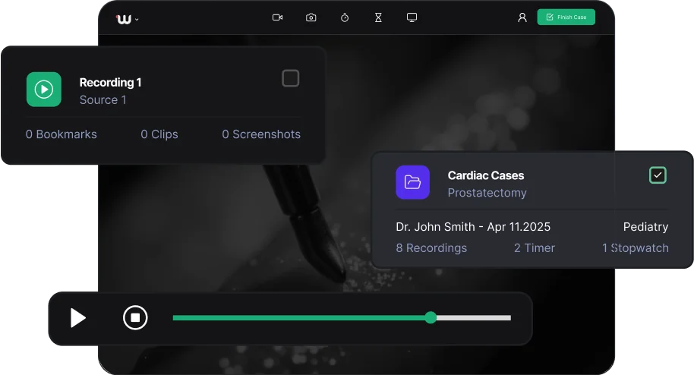The width and height of the screenshot is (694, 375).
Task: Uncheck the Cardiac Cases checkbox
Action: click(x=658, y=175)
